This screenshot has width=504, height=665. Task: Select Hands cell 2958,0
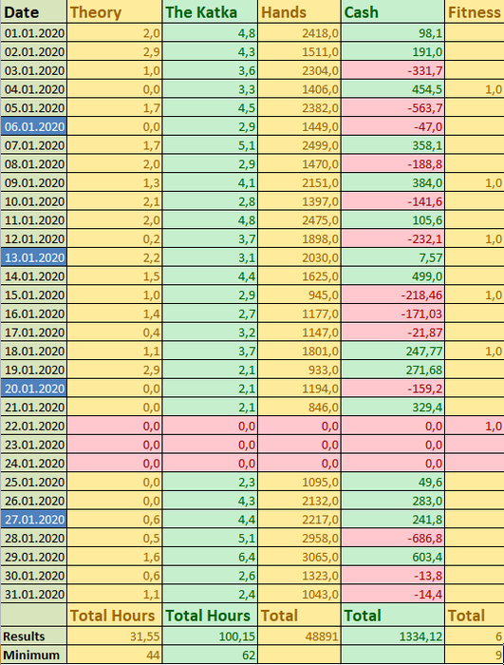pos(299,538)
